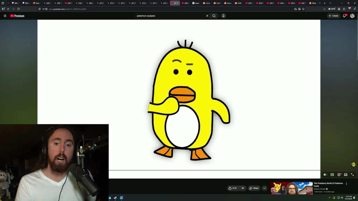Click the video playback progress bar
The width and height of the screenshot is (358, 201).
coord(215,170)
